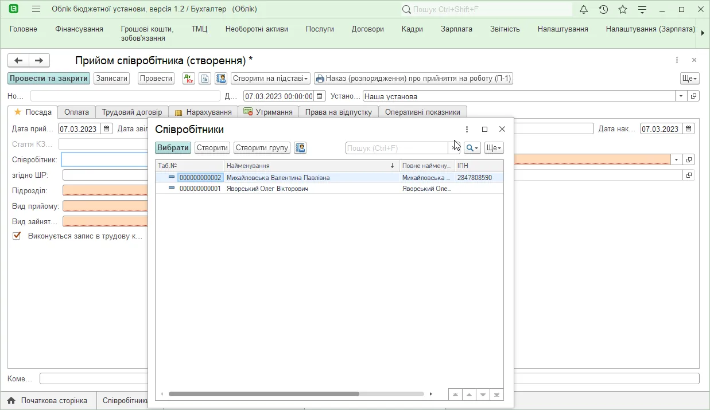Print Наказ про прийняття на роботу (П-1)
710x410 pixels.
click(x=413, y=79)
